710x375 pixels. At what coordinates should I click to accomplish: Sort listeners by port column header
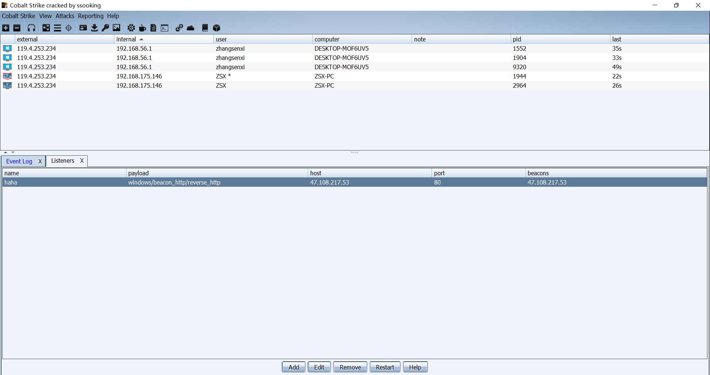tap(479, 173)
